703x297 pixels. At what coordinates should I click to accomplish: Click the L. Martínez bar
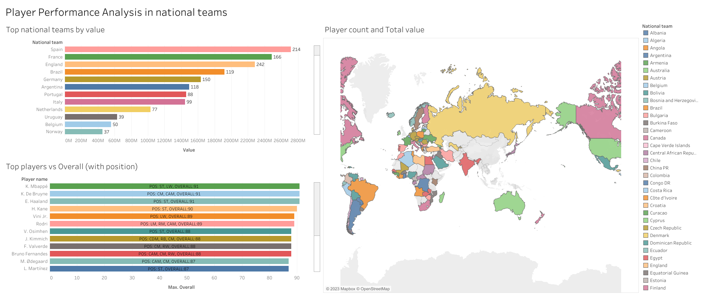point(169,269)
